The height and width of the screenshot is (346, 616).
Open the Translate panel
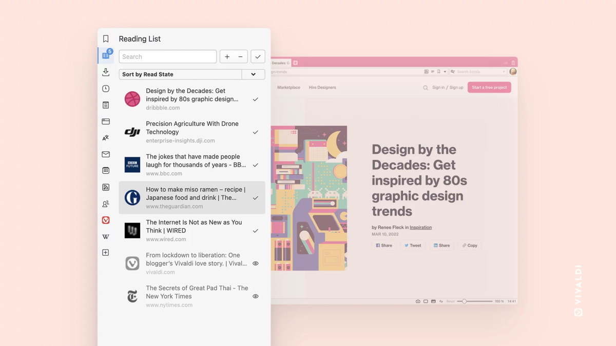[x=106, y=137]
